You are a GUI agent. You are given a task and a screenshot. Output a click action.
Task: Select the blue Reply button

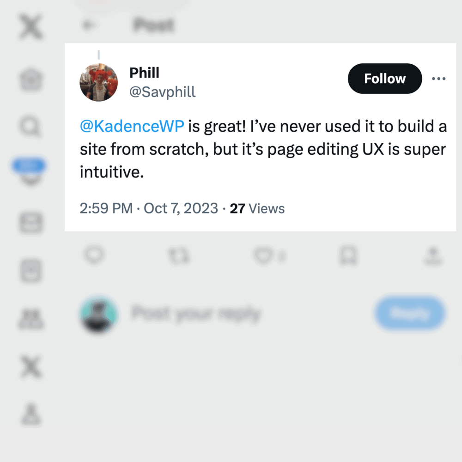(410, 313)
